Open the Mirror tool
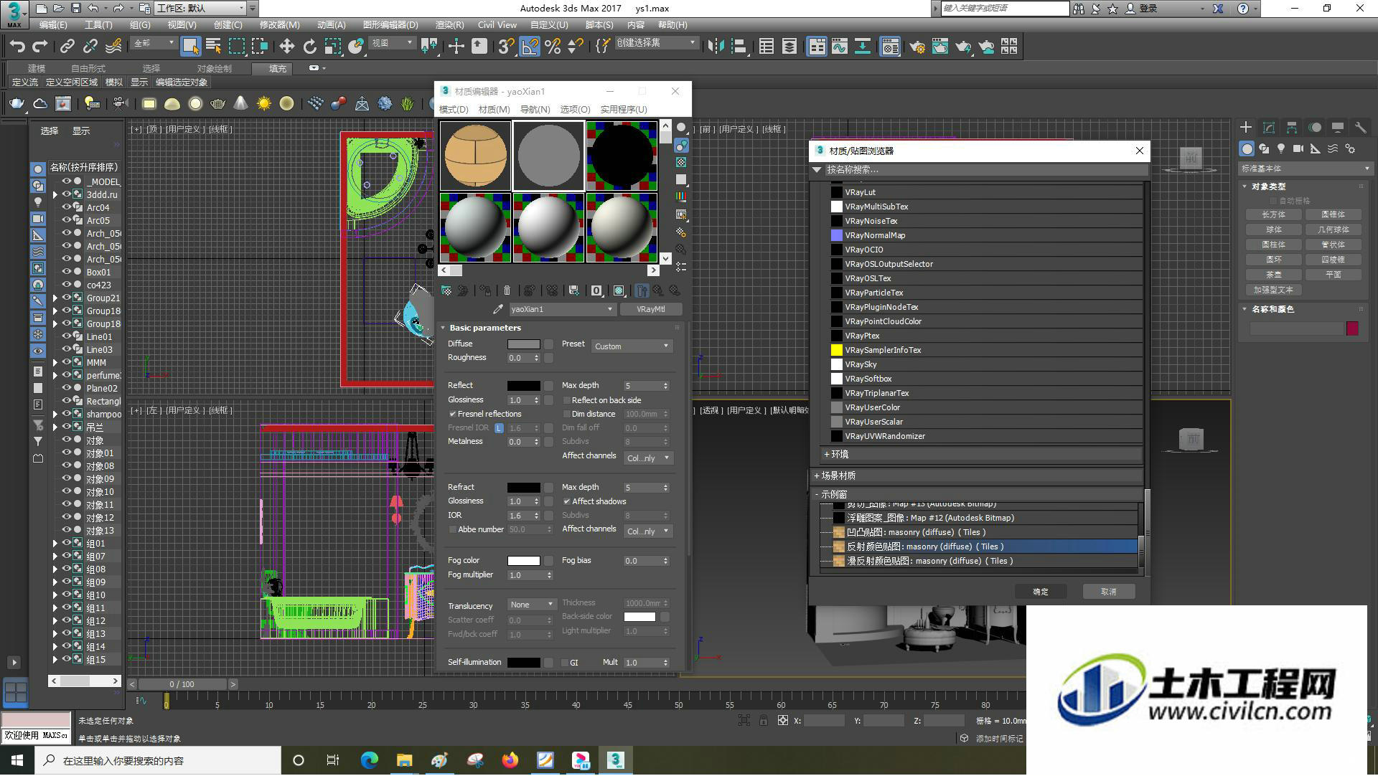This screenshot has height=776, width=1378. pyautogui.click(x=716, y=47)
